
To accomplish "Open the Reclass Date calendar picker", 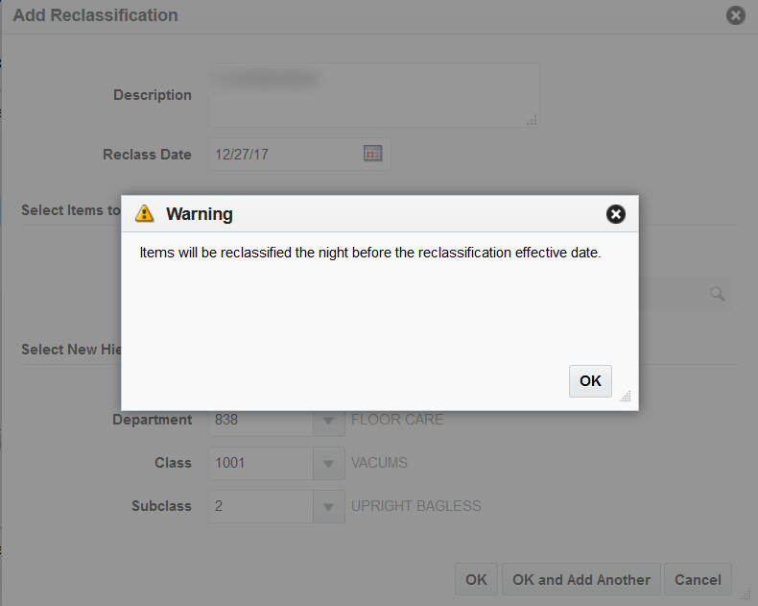I will (x=372, y=154).
